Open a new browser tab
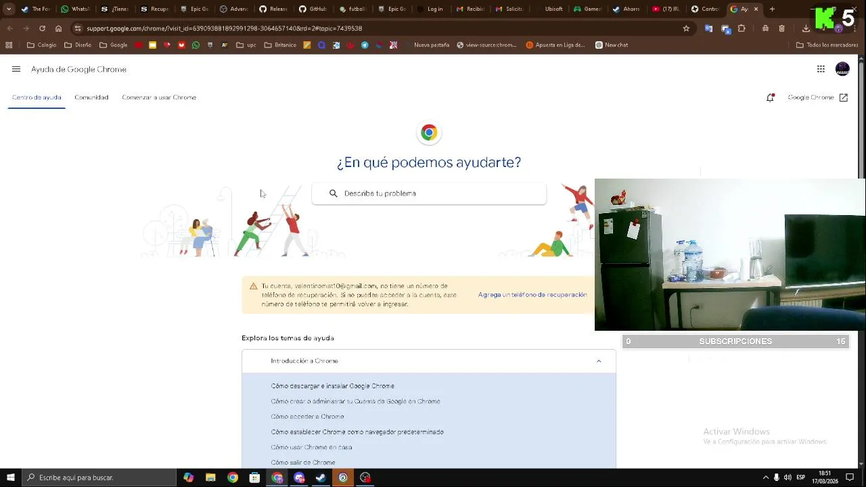Screen dimensions: 866x487 772,9
